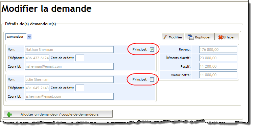Click Nathan's Cote de crédit box
This screenshot has width=254, height=128.
pyautogui.click(x=80, y=58)
